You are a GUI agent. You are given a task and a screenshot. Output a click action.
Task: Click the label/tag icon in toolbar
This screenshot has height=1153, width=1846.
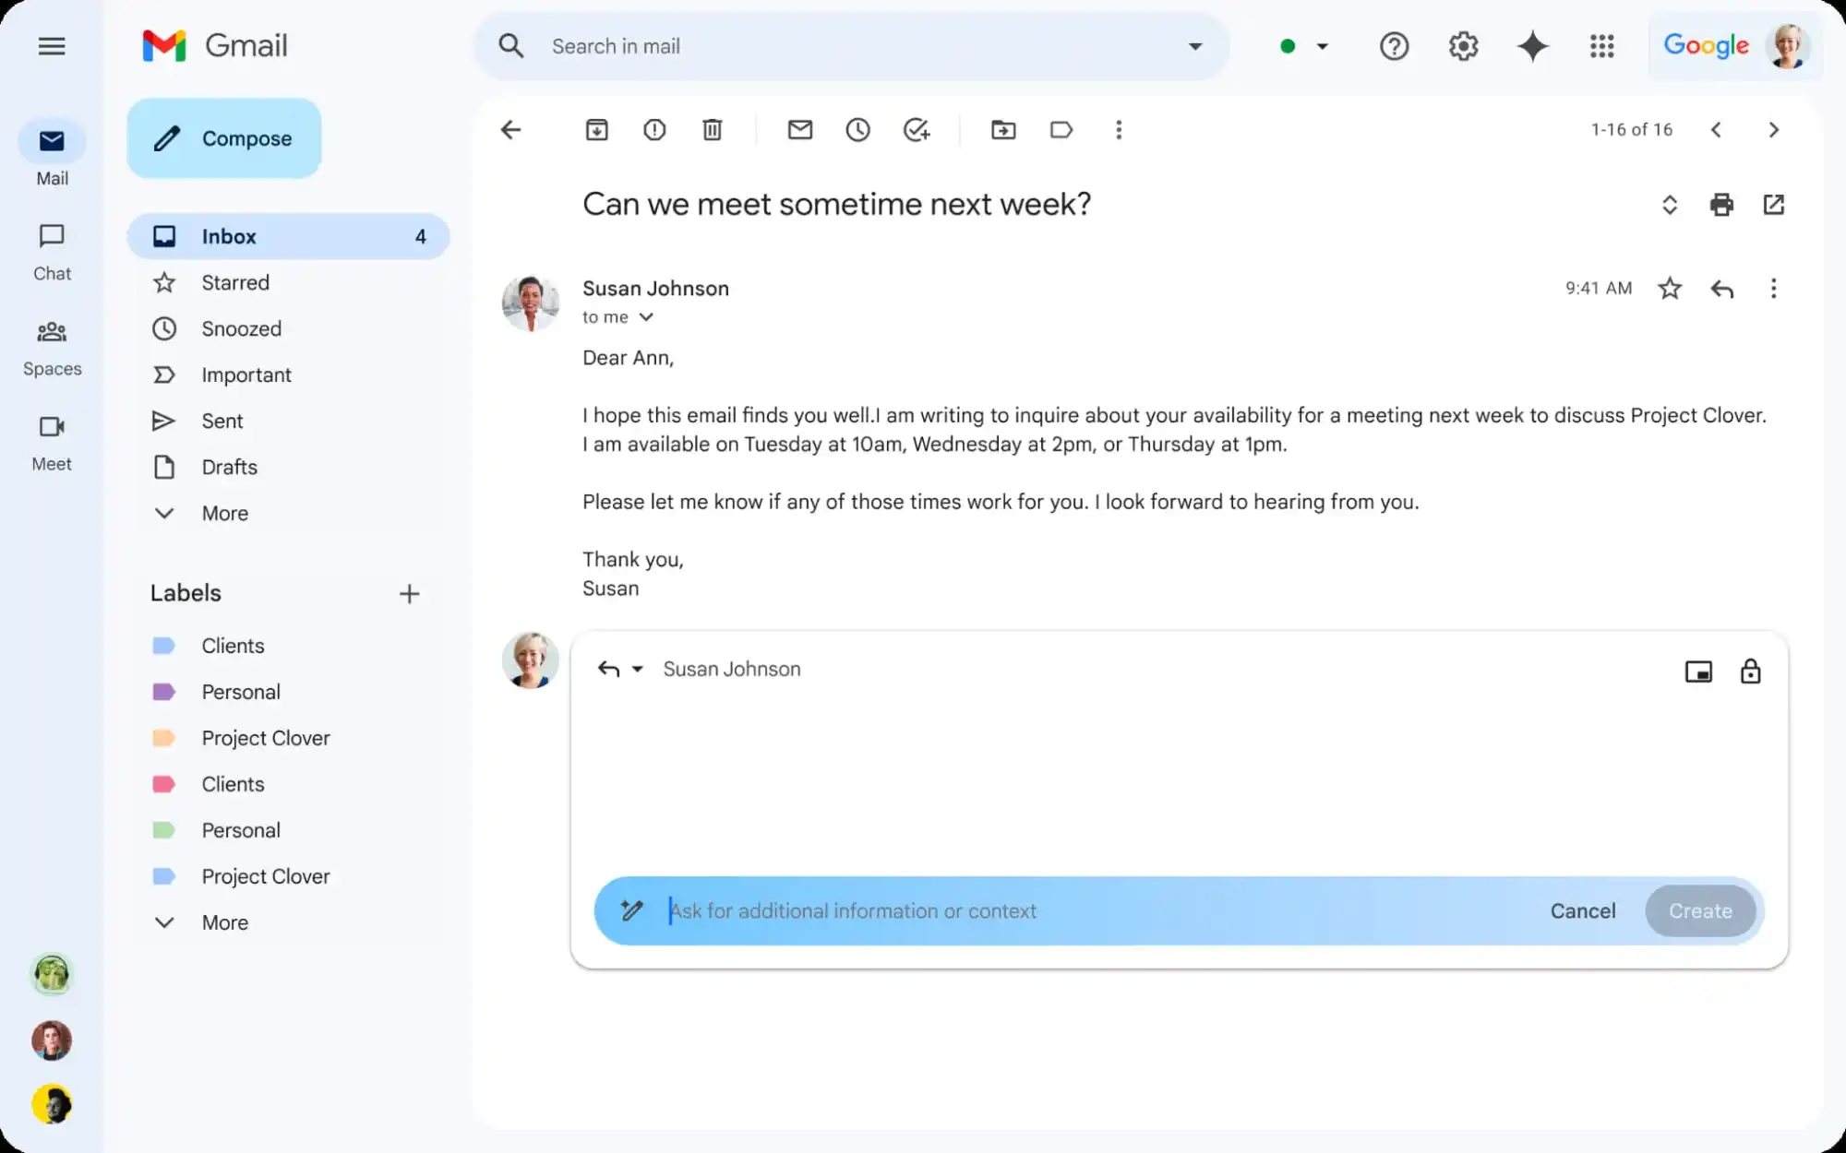click(1061, 129)
